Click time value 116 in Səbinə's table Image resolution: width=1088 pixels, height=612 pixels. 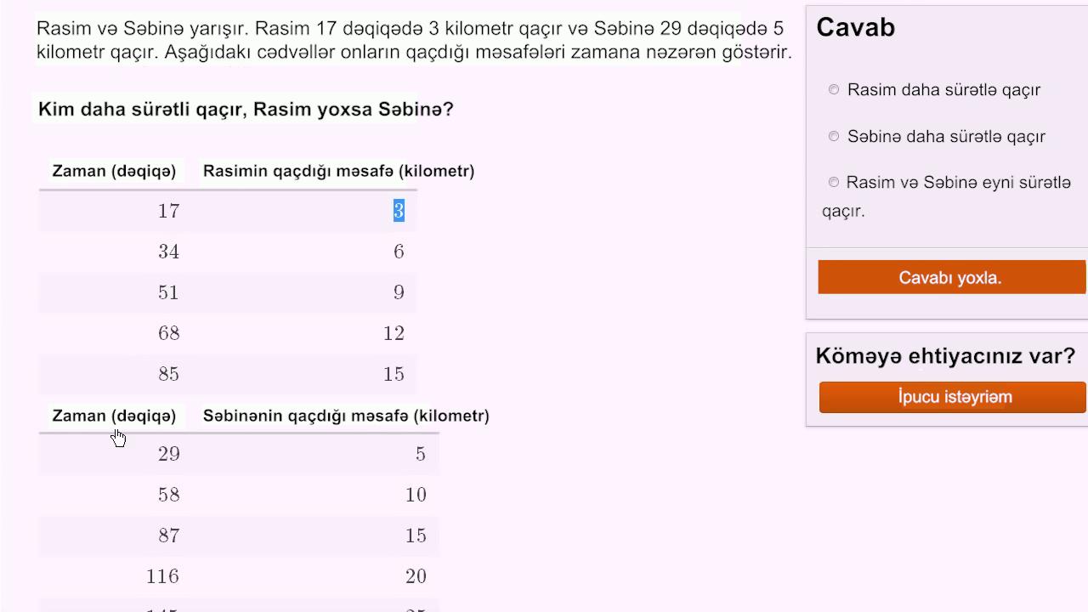tap(162, 576)
